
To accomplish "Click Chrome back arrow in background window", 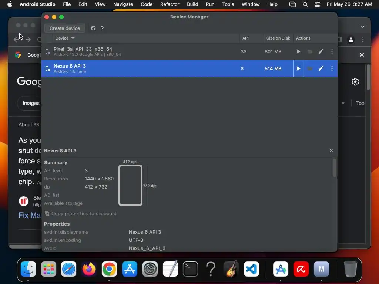I will click(16, 39).
